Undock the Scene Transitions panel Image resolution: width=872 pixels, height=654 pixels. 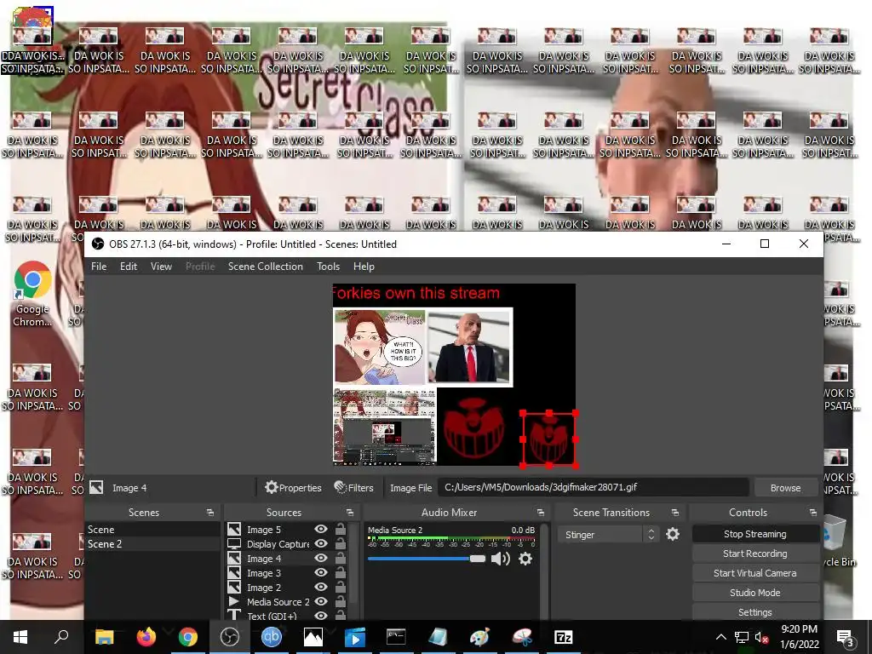coord(675,512)
